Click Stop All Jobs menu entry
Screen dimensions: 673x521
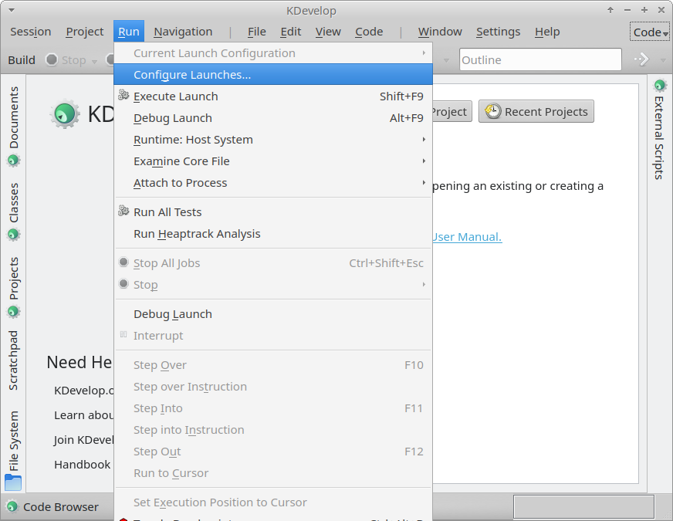point(273,263)
